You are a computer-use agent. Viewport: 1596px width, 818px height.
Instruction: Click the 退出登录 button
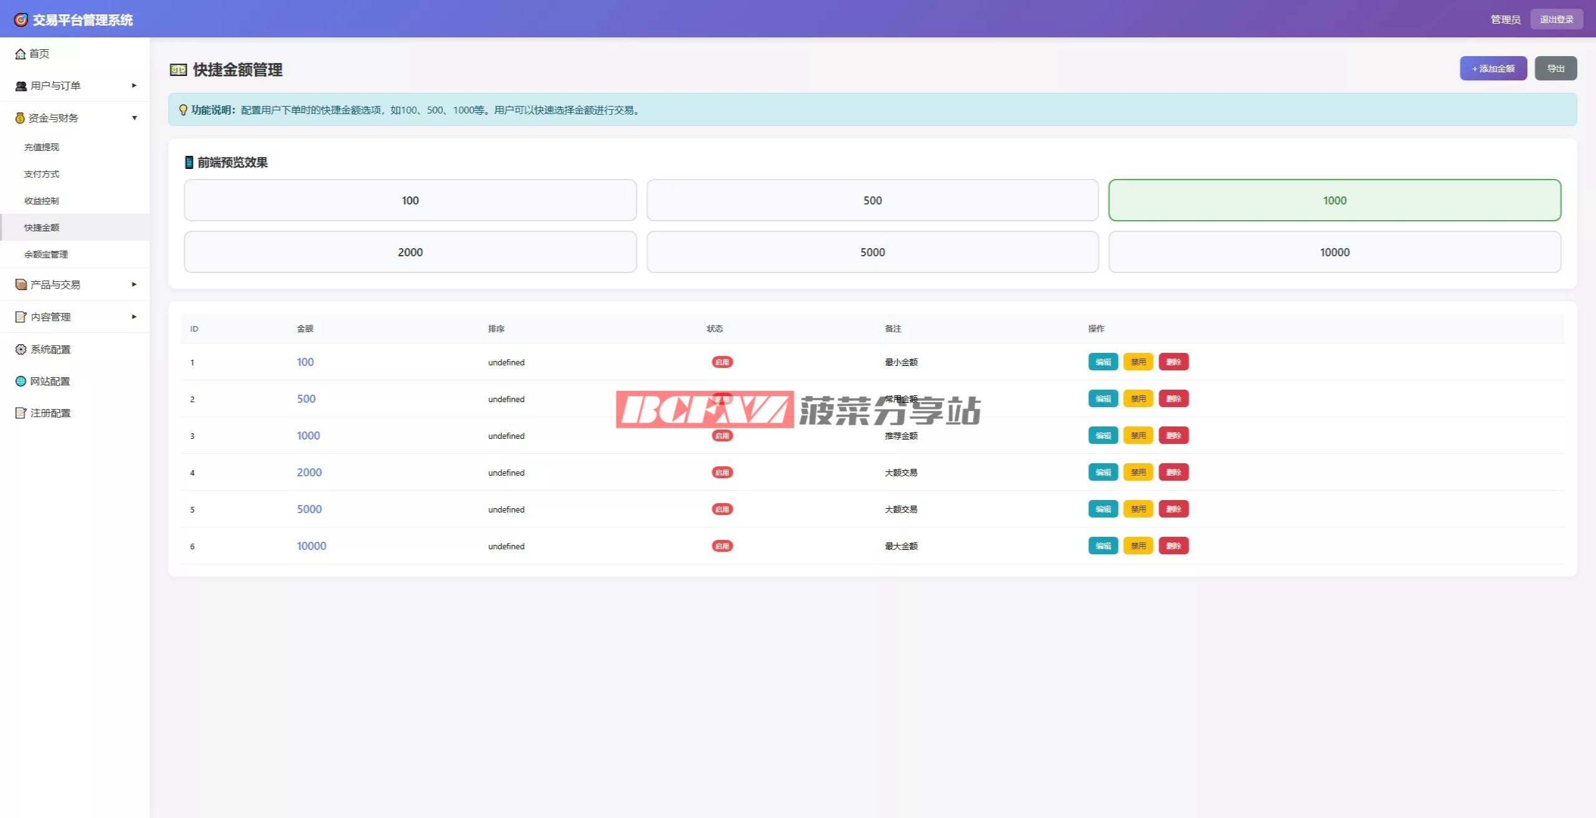coord(1556,19)
